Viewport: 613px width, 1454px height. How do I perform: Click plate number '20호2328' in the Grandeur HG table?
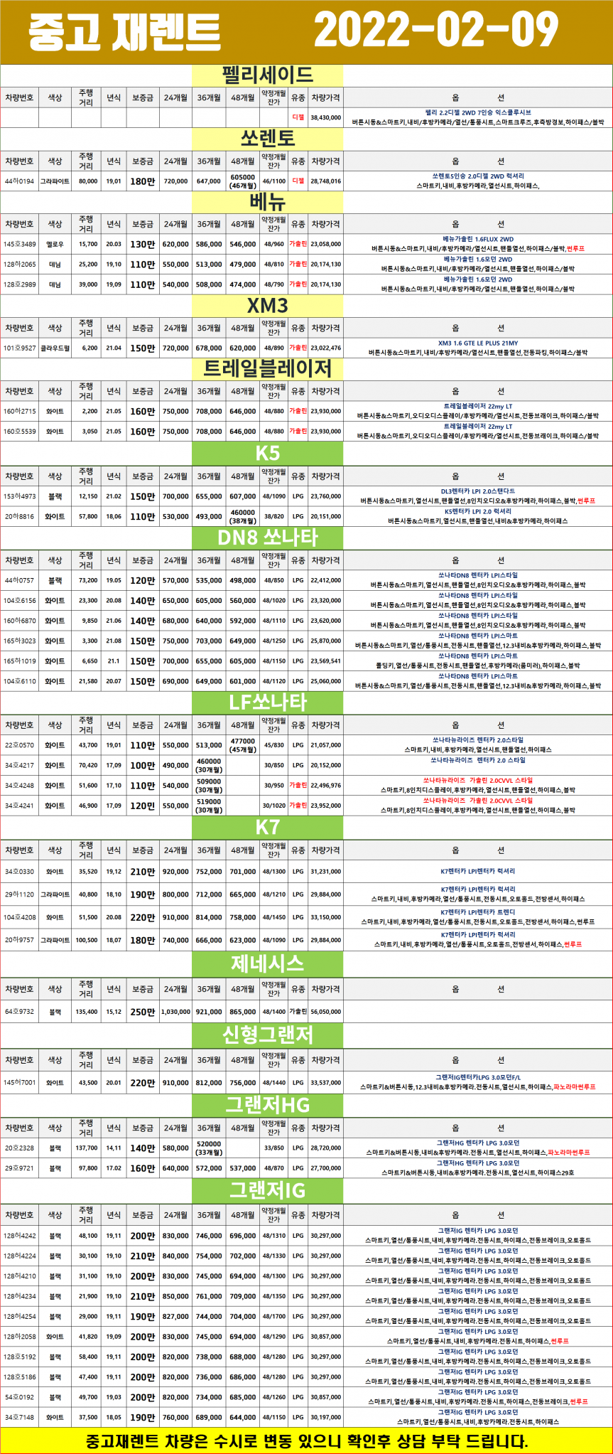point(19,1148)
